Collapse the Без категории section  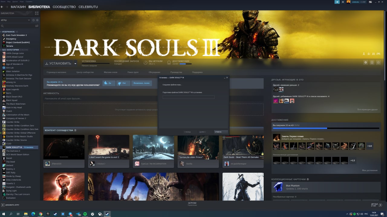click(1, 50)
